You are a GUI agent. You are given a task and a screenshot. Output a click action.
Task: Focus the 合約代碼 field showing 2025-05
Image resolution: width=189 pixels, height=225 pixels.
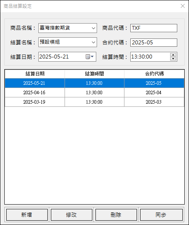(154, 42)
